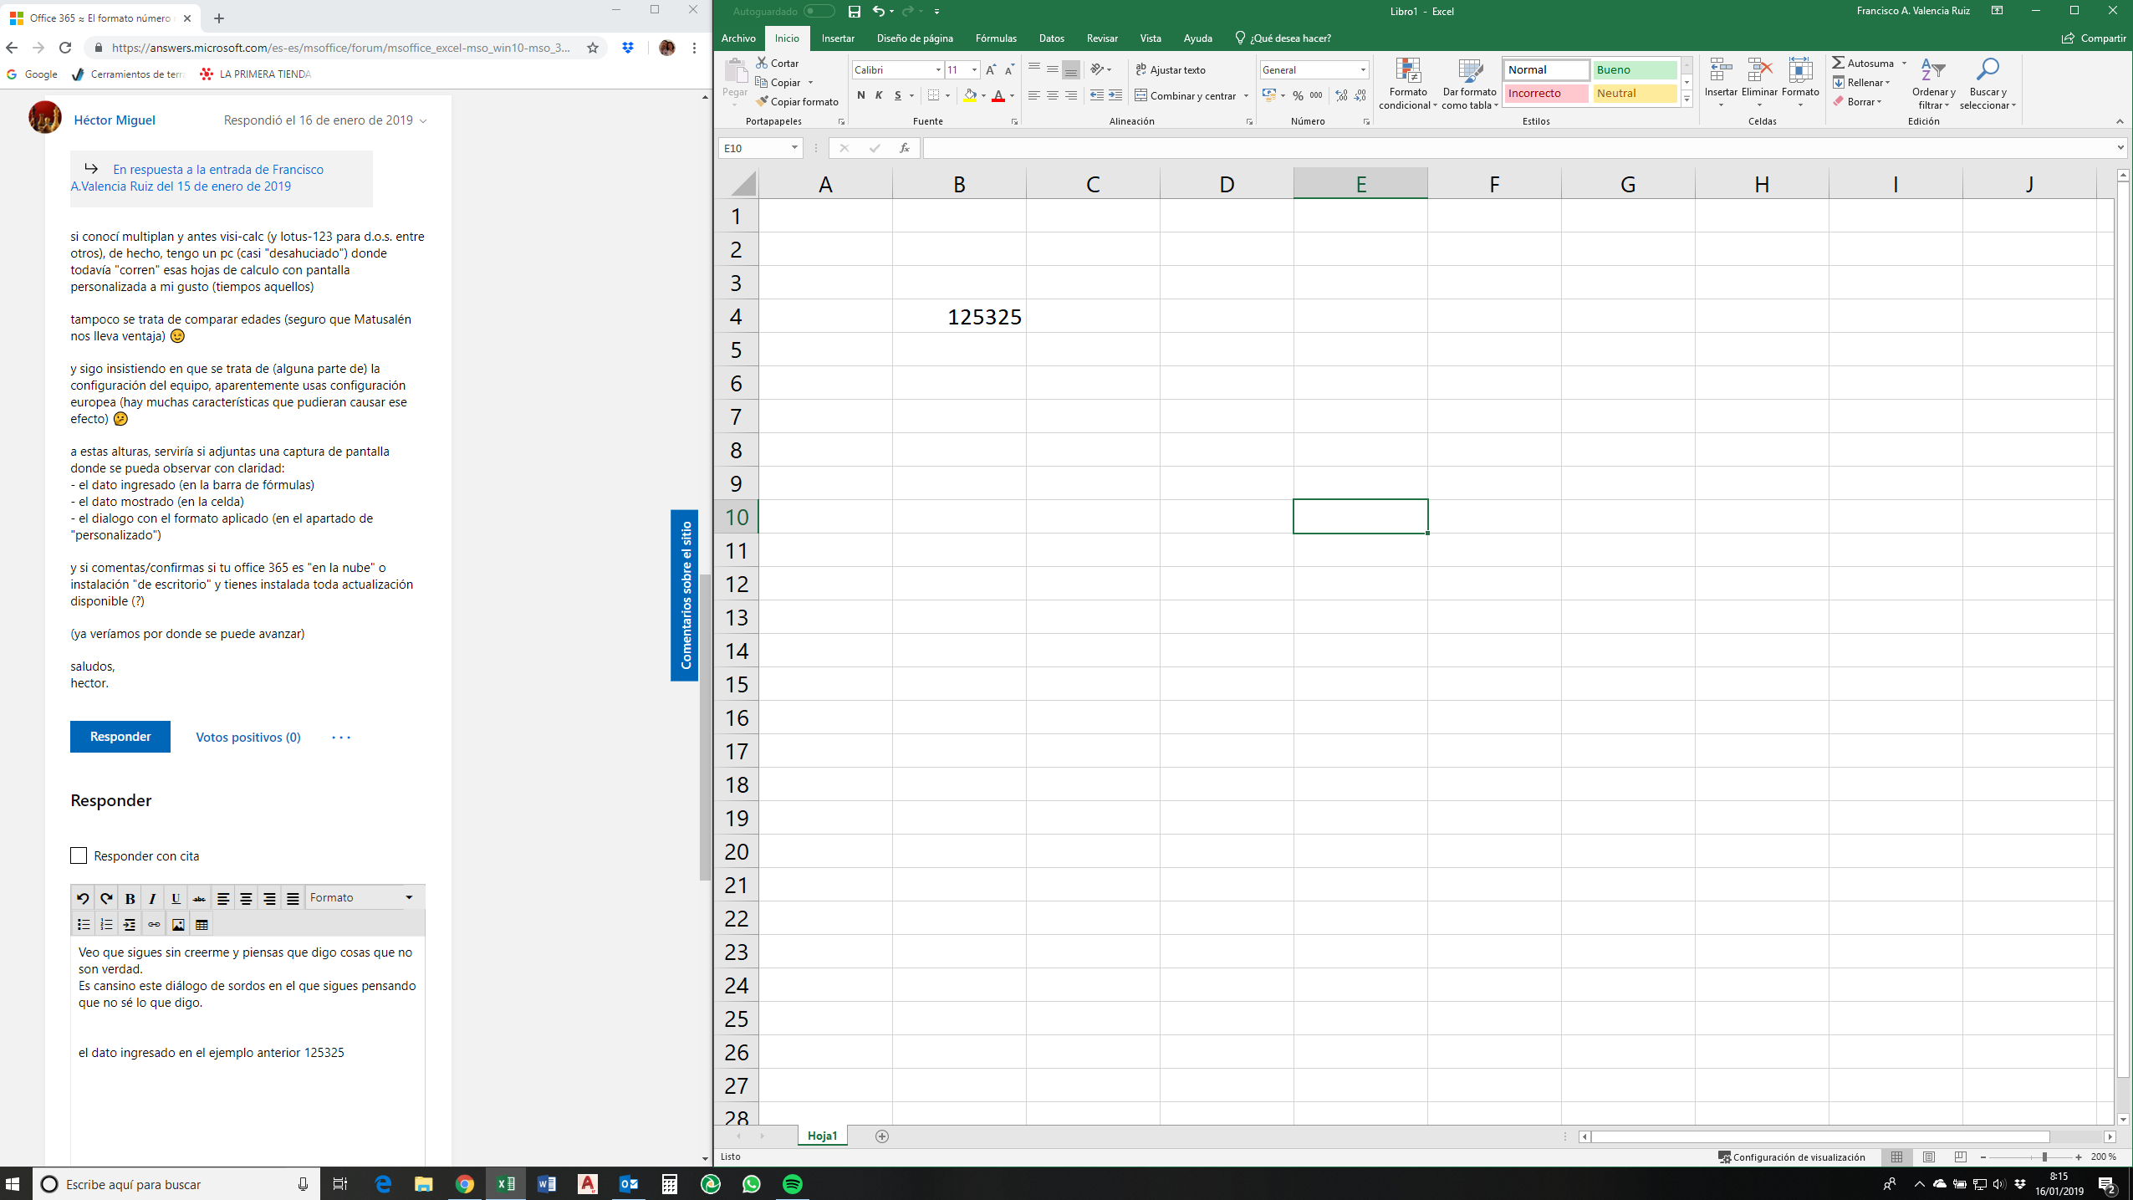Switch to Page Layout view in status bar
The image size is (2133, 1200).
point(1929,1157)
